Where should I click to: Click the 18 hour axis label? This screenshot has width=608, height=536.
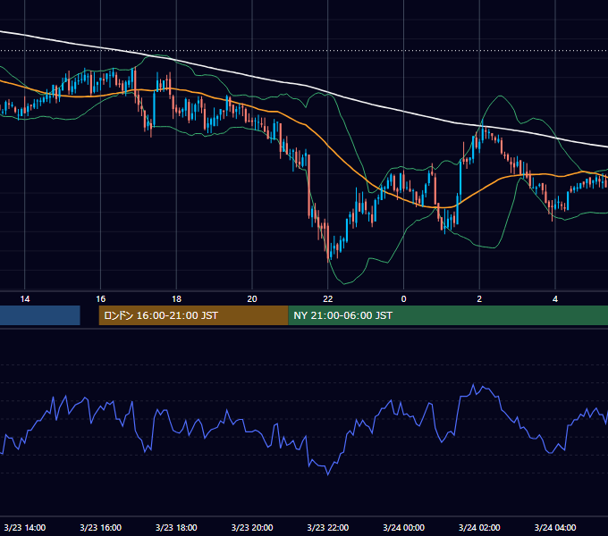point(176,299)
